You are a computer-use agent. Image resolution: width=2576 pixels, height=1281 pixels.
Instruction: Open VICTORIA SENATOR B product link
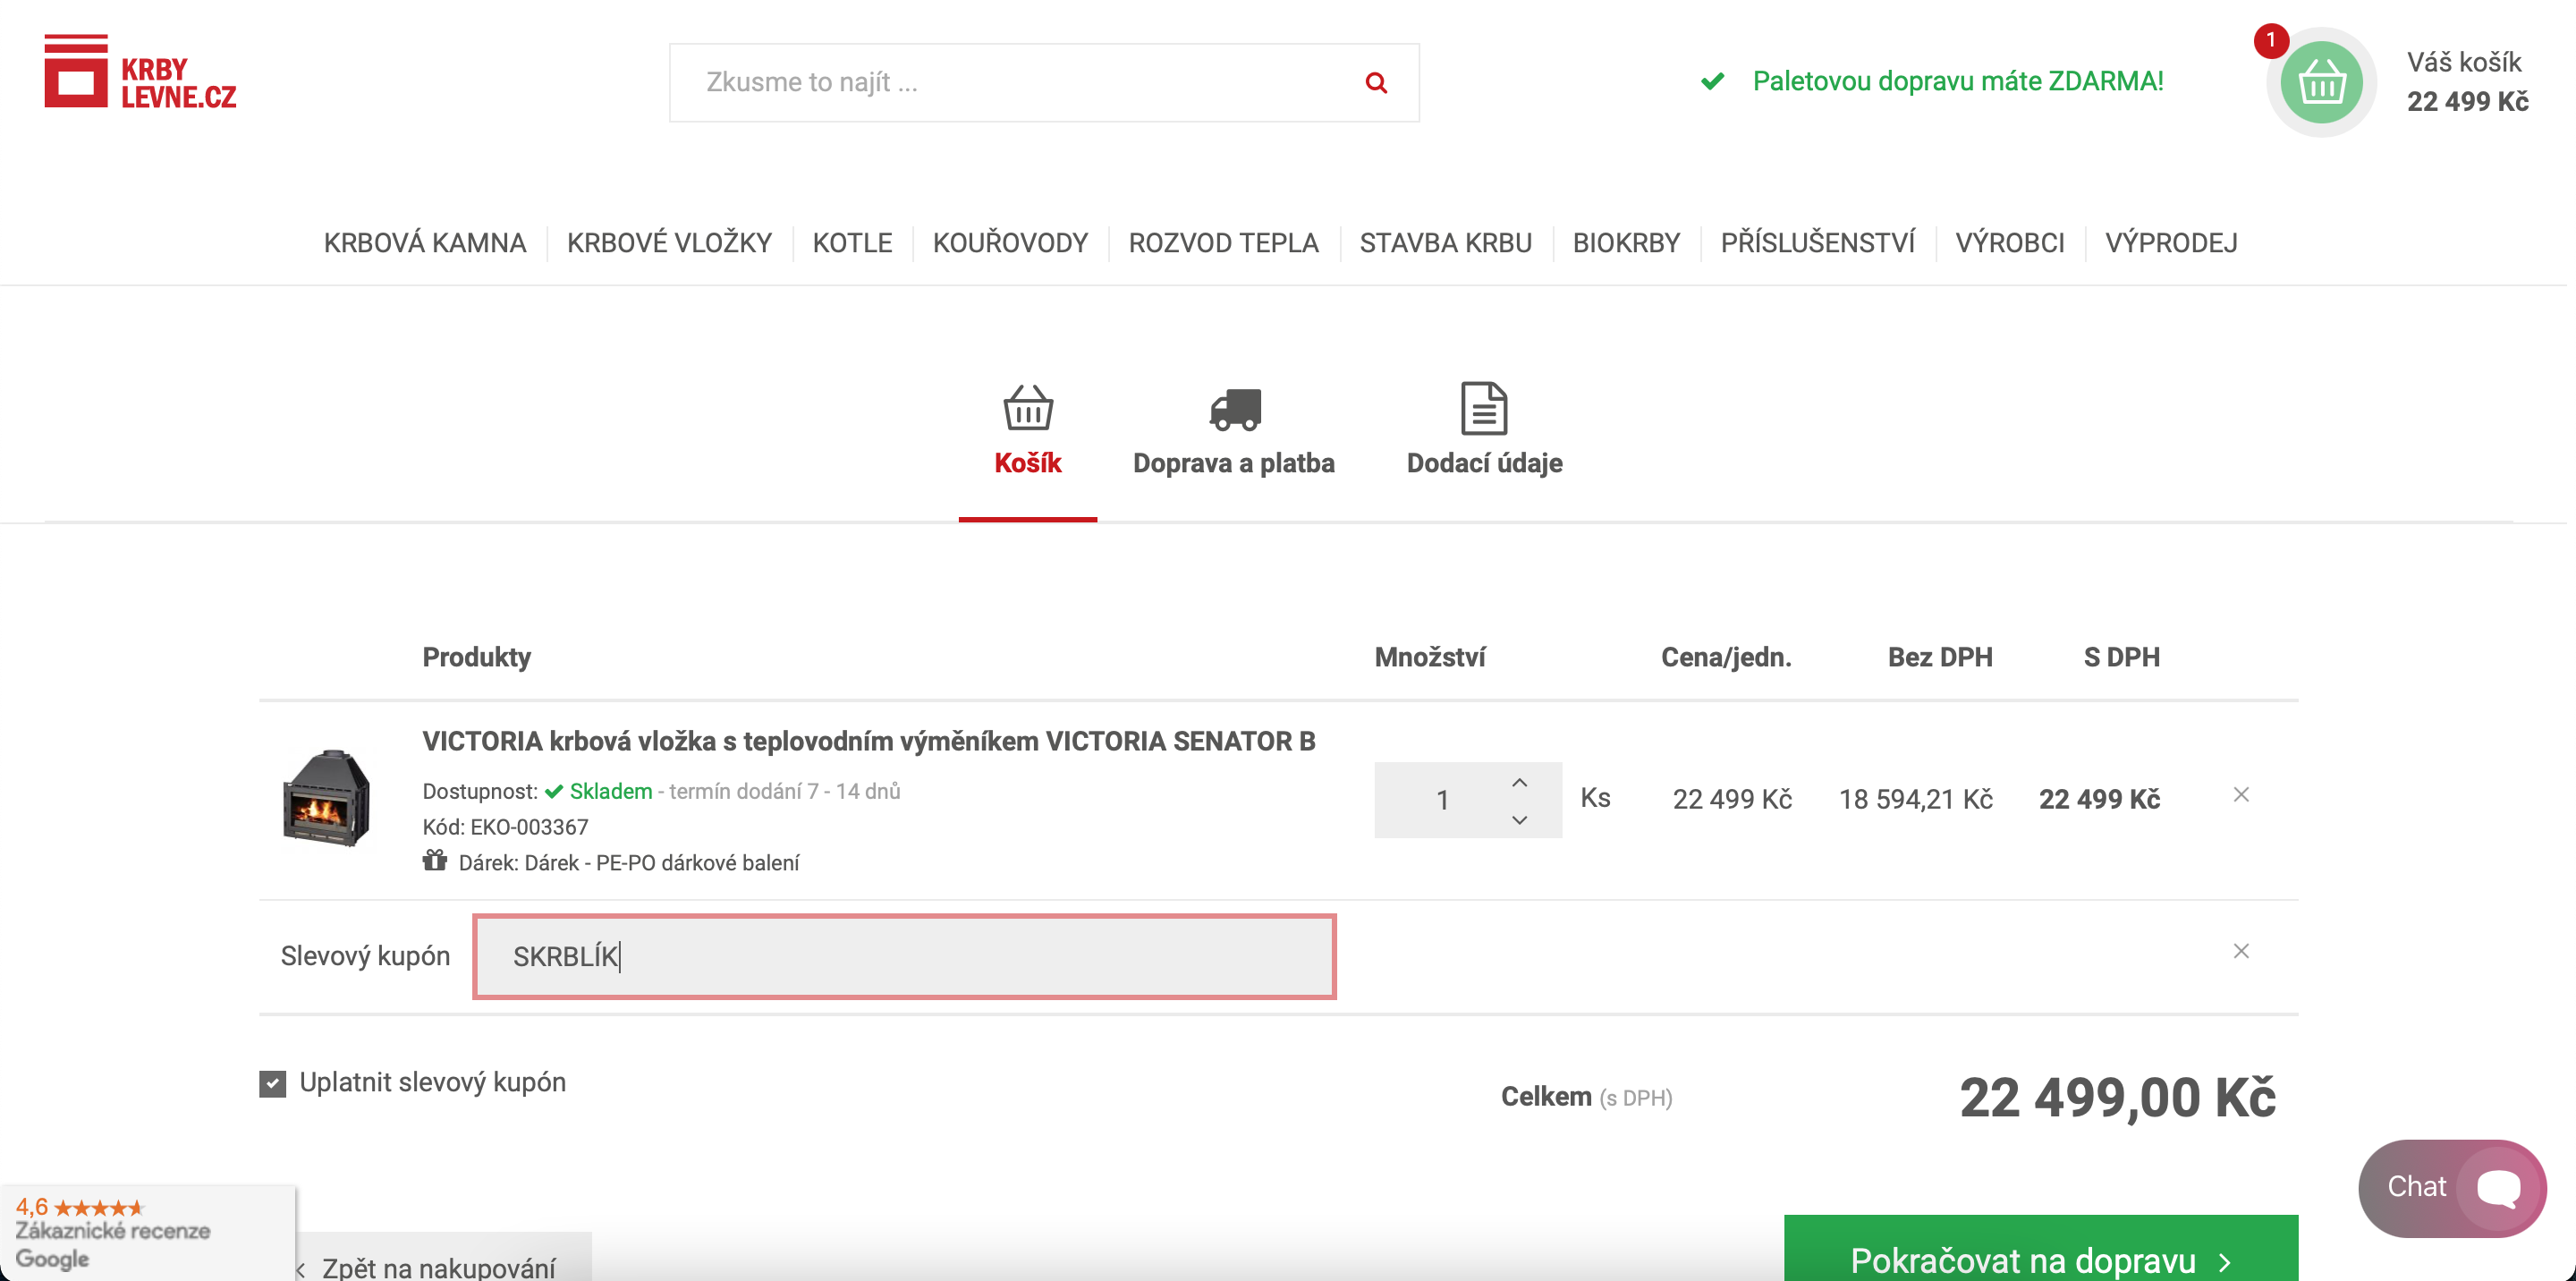tap(868, 741)
